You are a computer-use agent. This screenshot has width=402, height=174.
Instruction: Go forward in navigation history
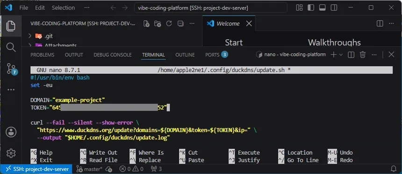click(125, 8)
